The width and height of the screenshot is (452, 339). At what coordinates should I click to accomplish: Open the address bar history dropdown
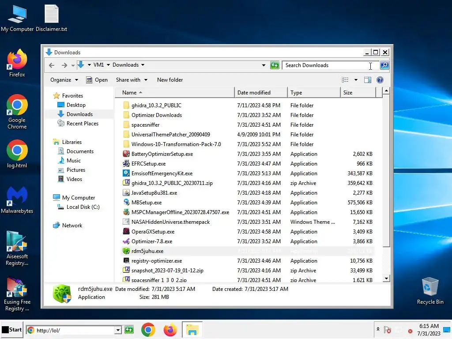tap(264, 65)
